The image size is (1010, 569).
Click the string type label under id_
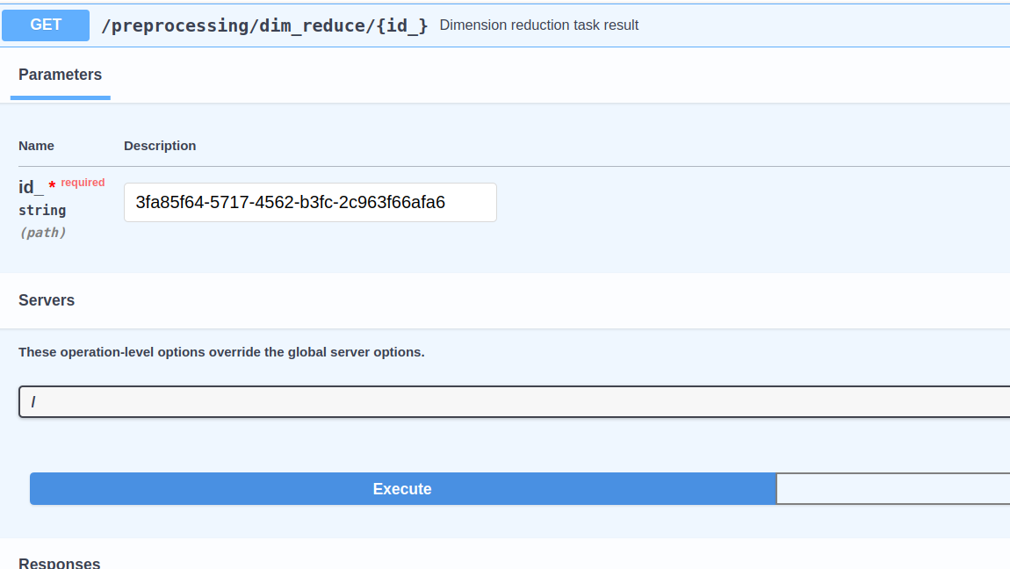click(x=41, y=210)
